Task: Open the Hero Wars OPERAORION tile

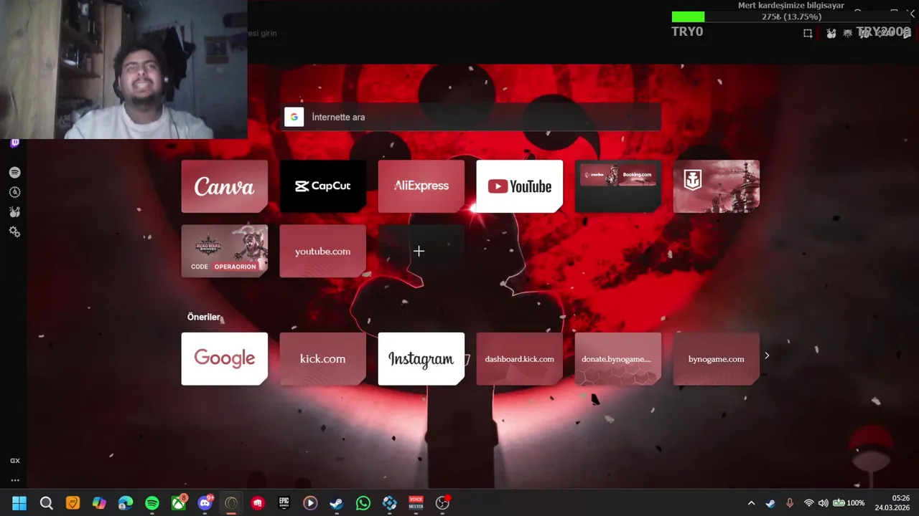Action: [225, 251]
